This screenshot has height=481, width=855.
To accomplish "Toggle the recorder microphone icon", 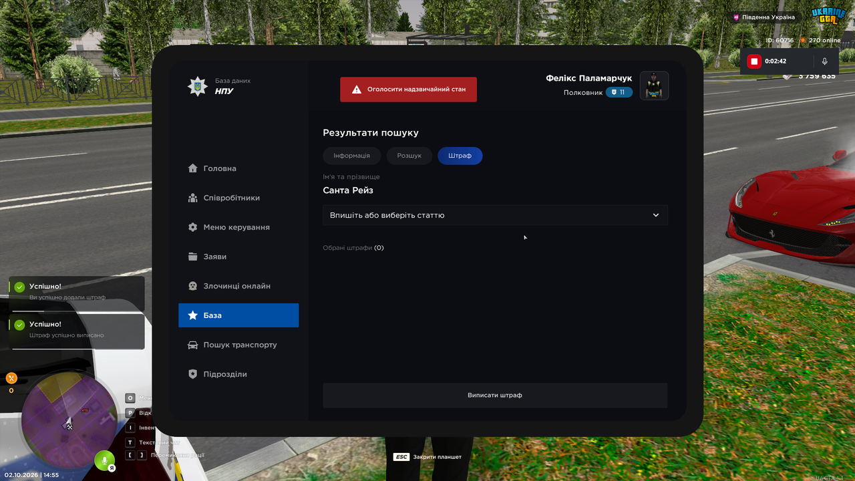I will click(825, 61).
